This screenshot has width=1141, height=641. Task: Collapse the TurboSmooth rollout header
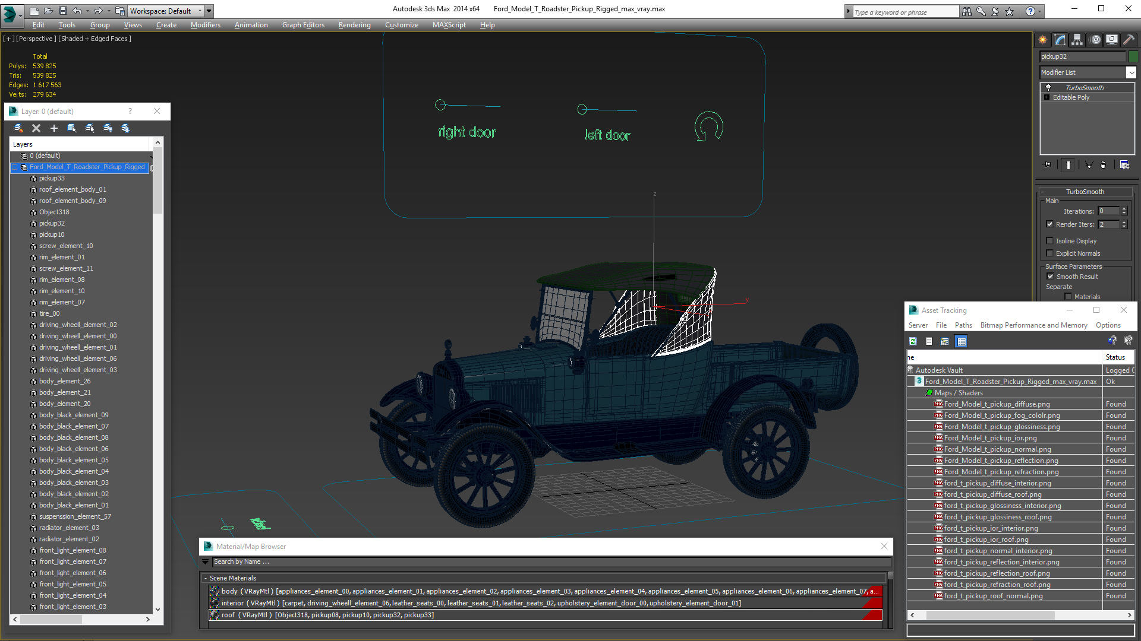coord(1085,192)
